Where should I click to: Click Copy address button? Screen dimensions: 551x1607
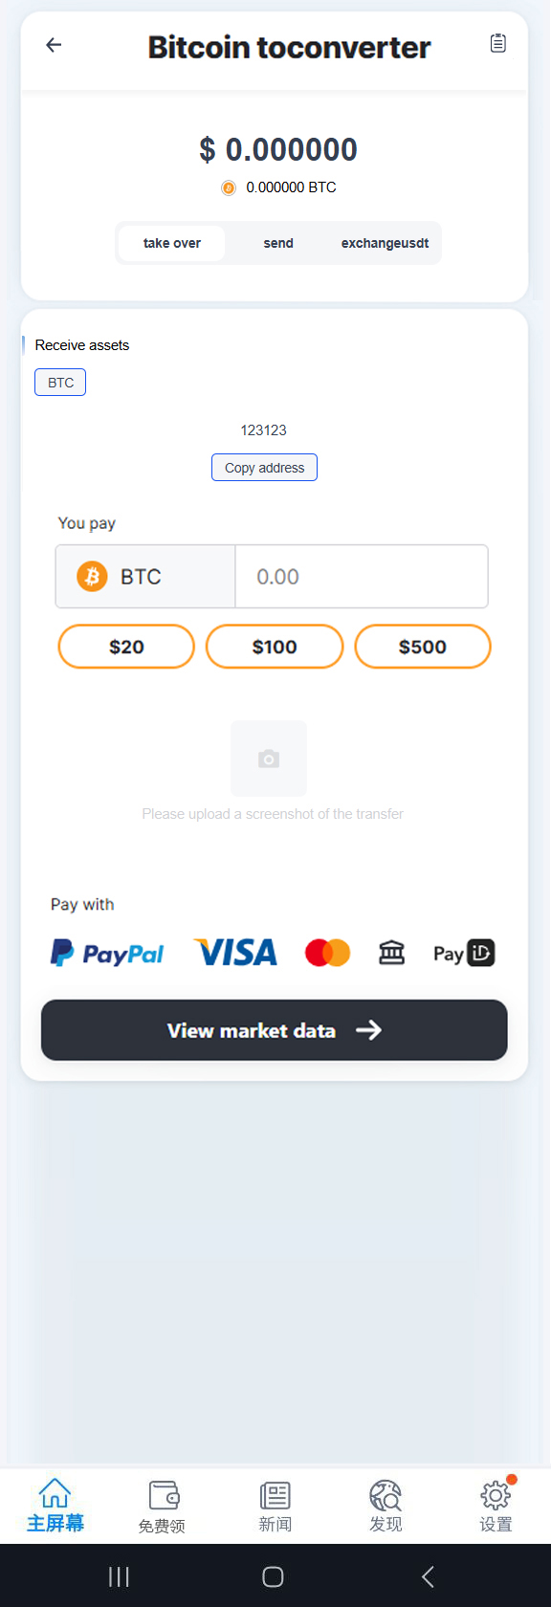[264, 468]
